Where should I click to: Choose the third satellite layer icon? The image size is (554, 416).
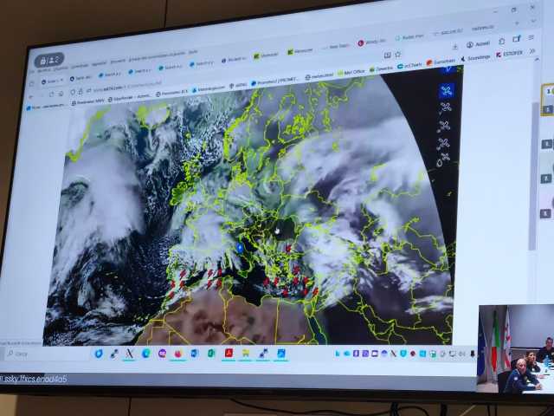(x=444, y=126)
